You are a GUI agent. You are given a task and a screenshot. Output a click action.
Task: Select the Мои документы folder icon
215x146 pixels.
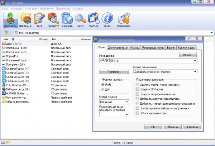[x=4, y=98]
